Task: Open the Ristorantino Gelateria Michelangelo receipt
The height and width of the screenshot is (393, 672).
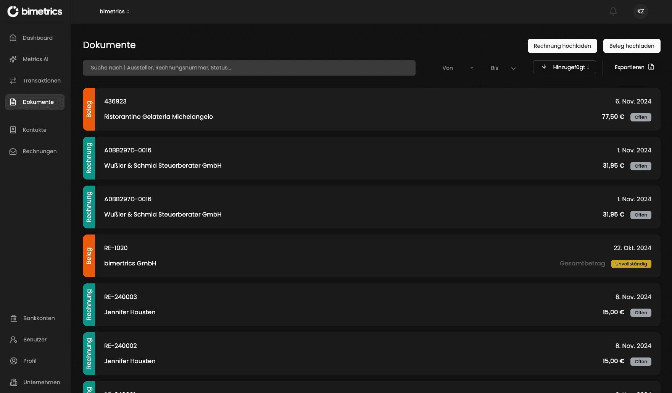Action: pyautogui.click(x=158, y=116)
